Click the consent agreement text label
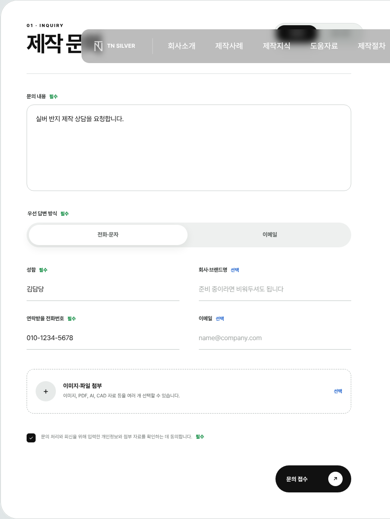Screen dimensions: 390x519 (x=116, y=437)
